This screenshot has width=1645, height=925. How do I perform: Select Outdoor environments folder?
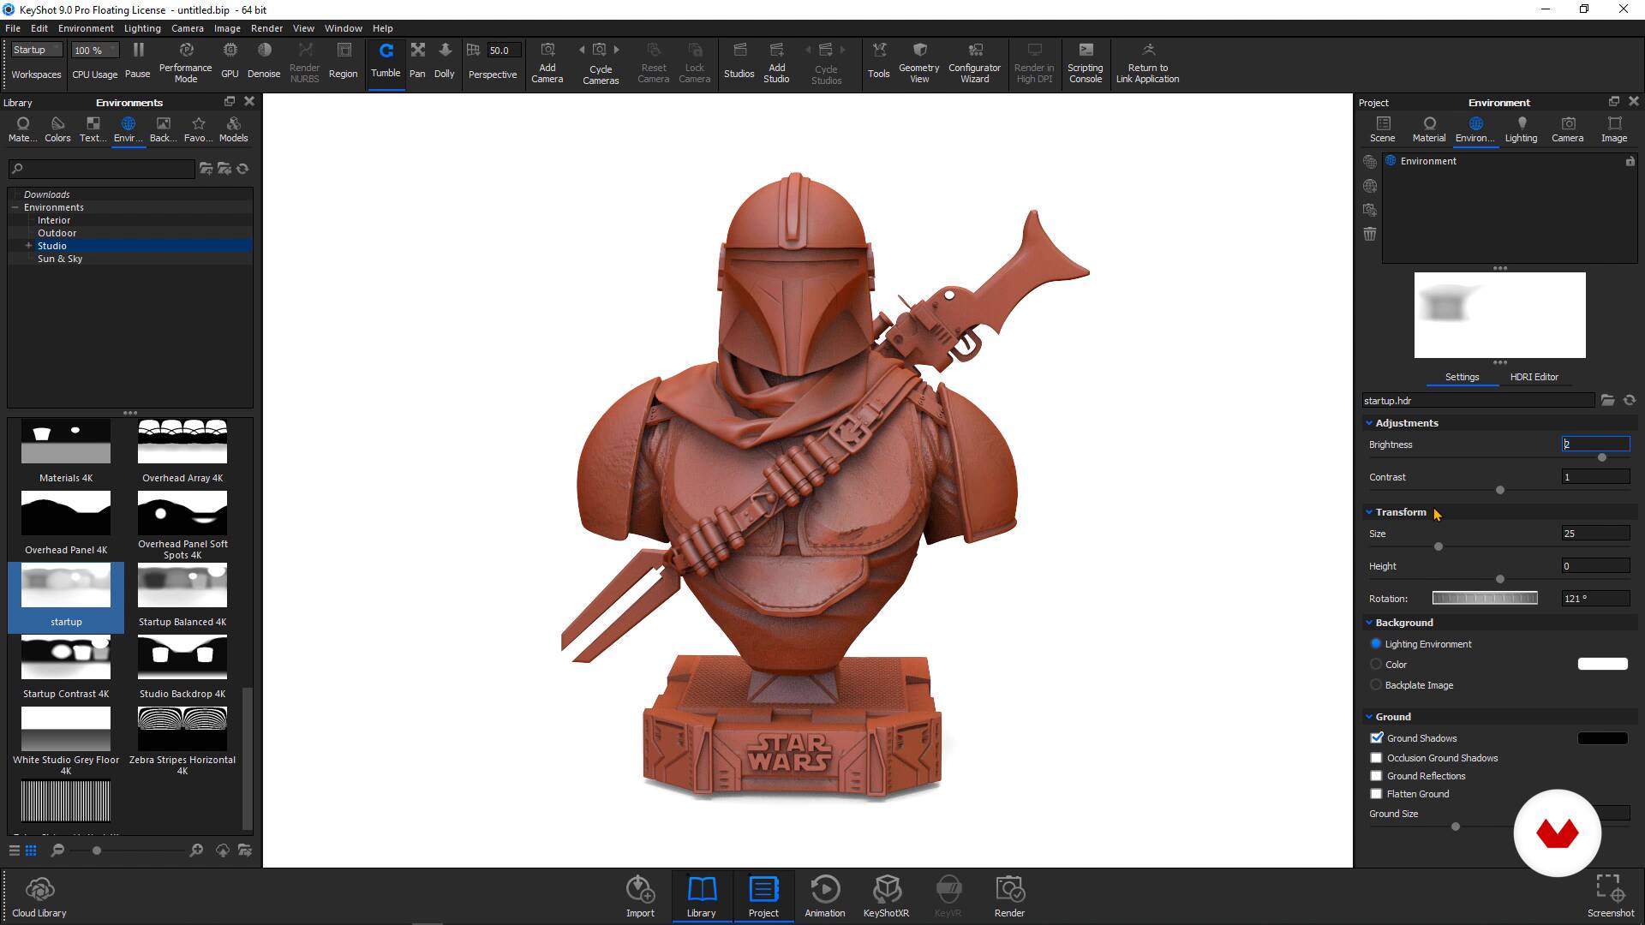[57, 233]
